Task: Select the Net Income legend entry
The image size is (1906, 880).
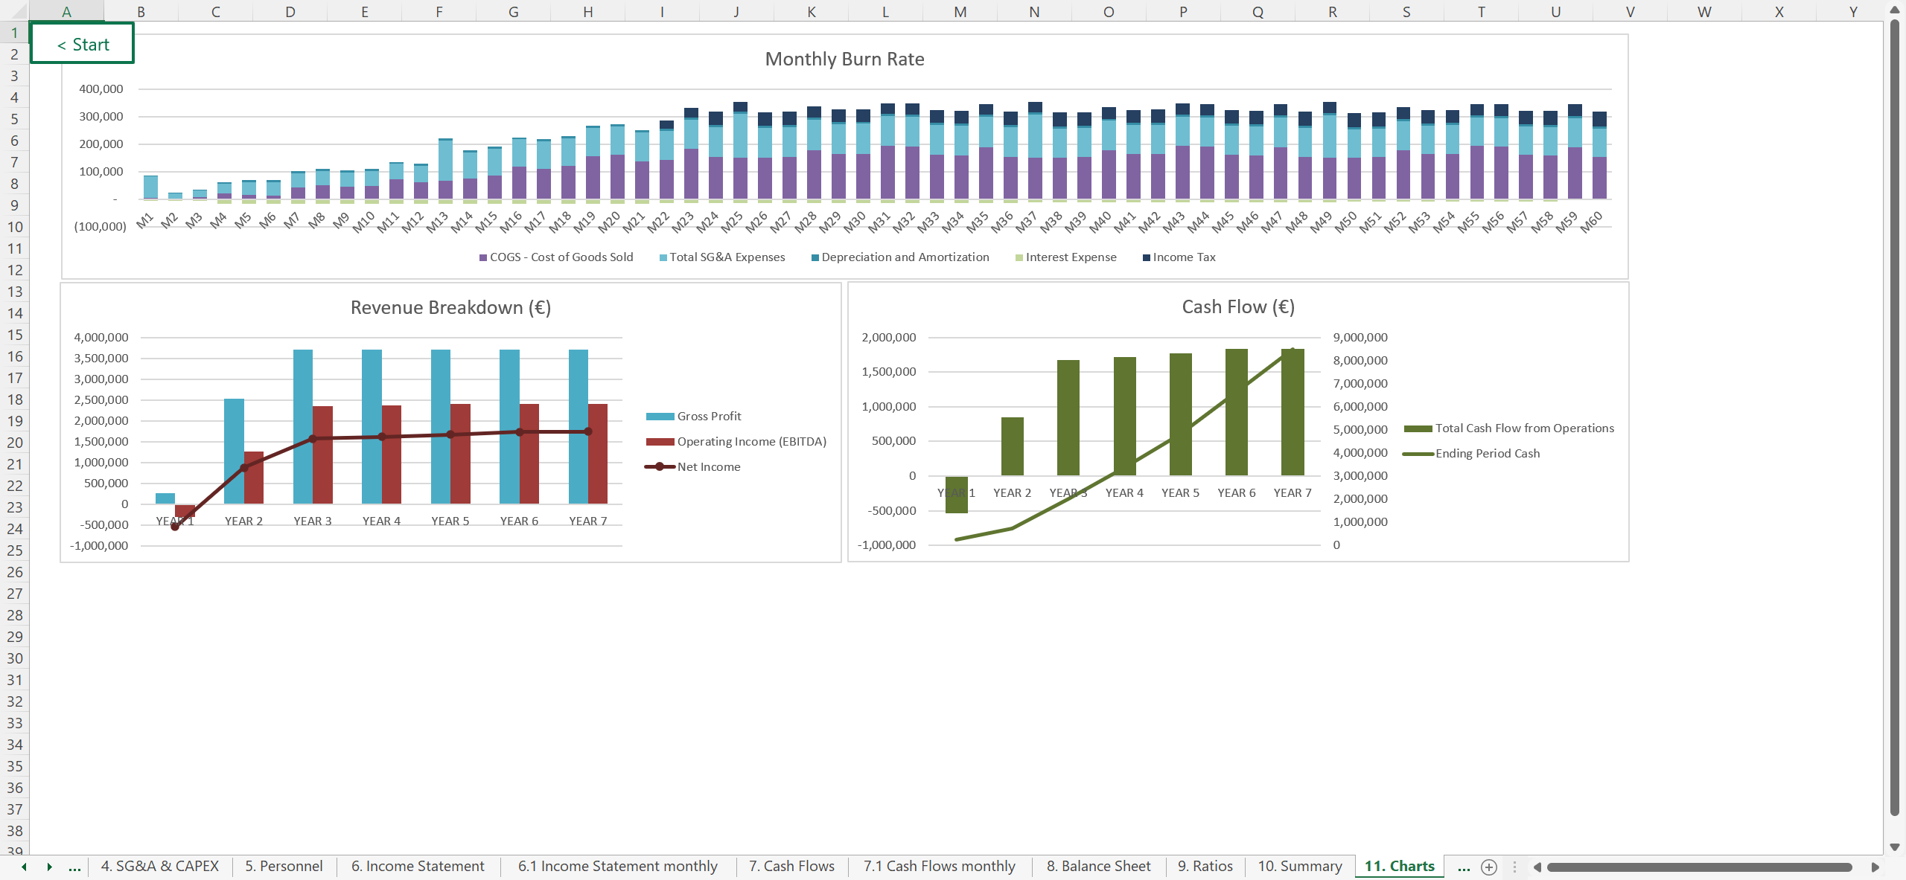Action: click(x=708, y=466)
